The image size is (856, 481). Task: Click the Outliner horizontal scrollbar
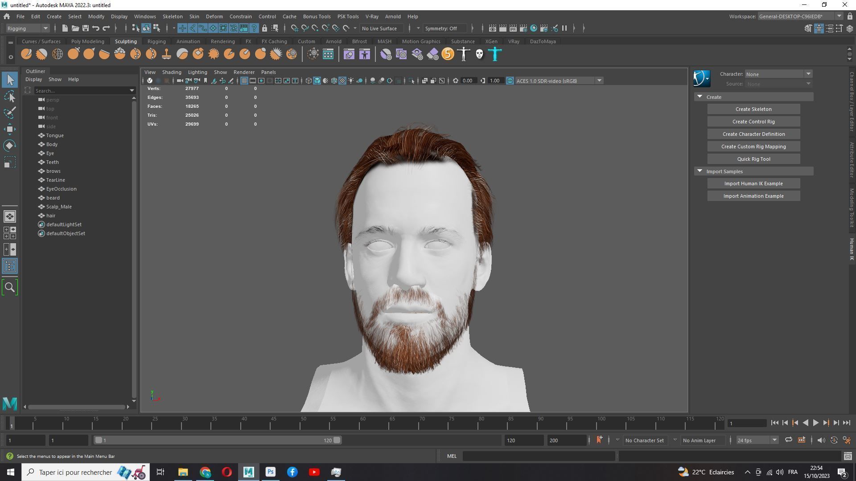77,407
